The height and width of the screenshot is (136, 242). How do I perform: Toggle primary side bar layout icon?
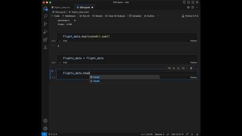[184, 2]
